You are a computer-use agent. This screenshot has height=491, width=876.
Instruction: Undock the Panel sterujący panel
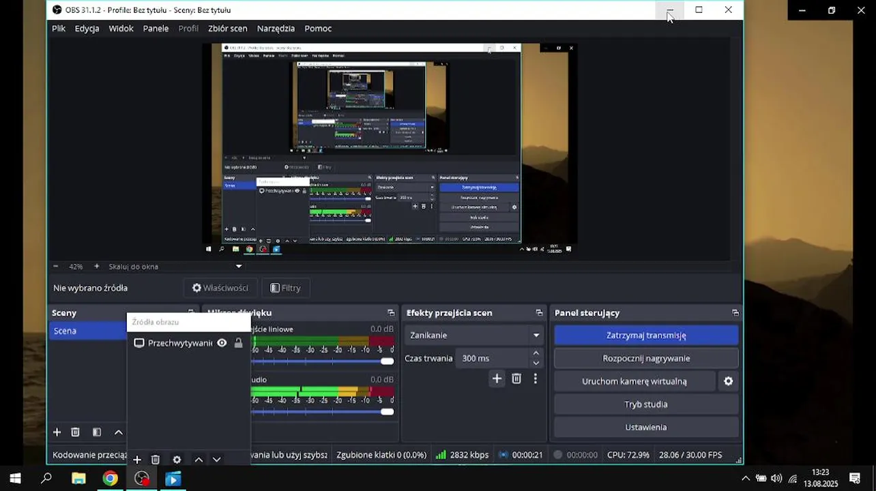(x=735, y=313)
